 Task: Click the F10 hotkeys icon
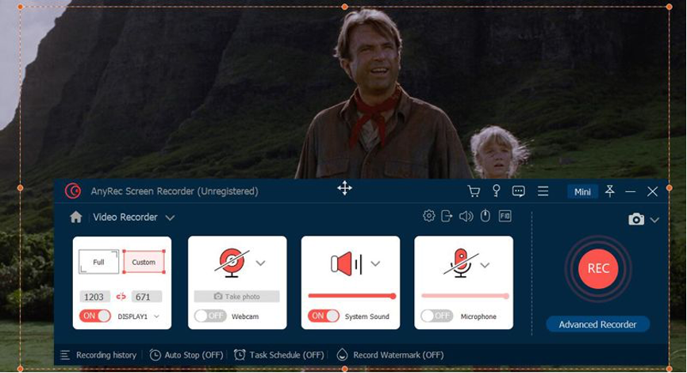coord(505,216)
